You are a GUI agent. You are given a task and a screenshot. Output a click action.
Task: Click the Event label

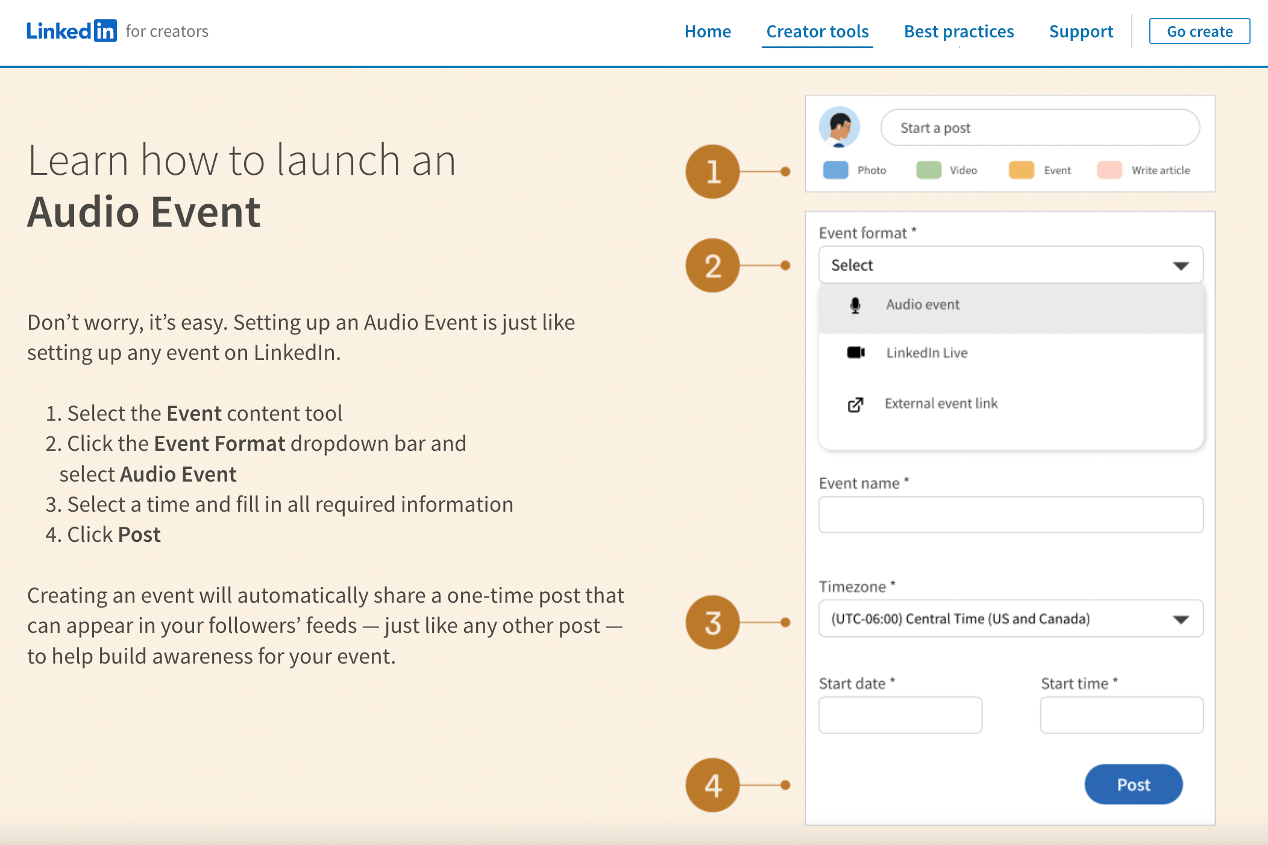click(1057, 171)
